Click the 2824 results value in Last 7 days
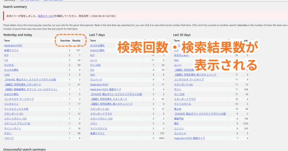The image size is (288, 151). (162, 138)
